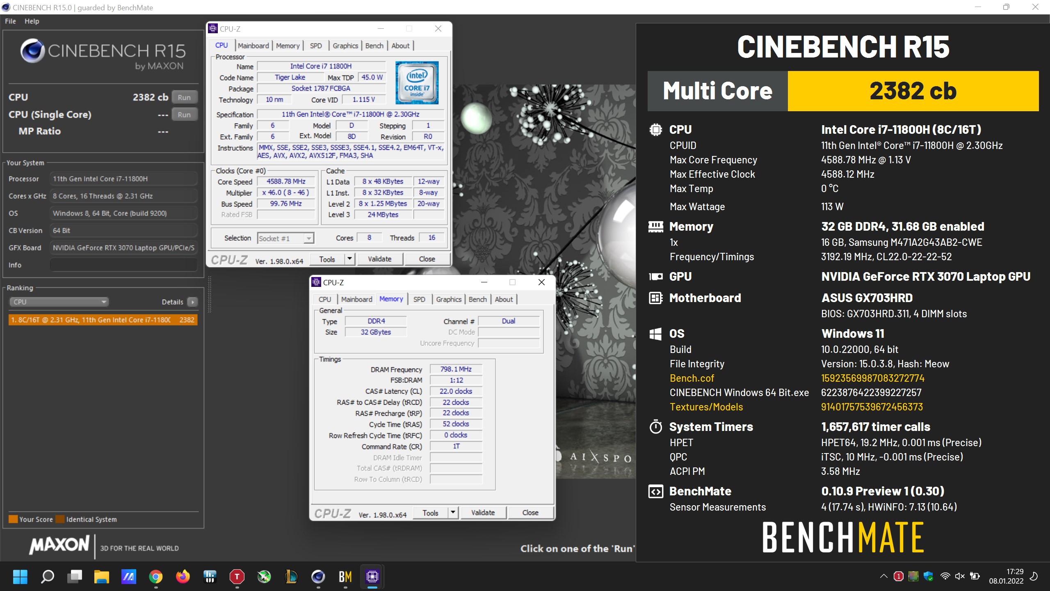The image size is (1050, 591).
Task: Open the red T stop-sign app
Action: [237, 577]
